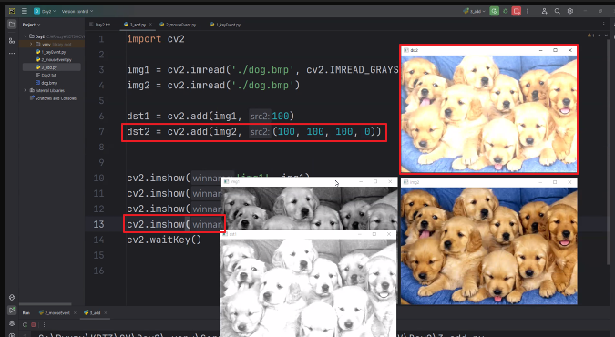This screenshot has height=337, width=615.
Task: Close the img2 window
Action: click(569, 182)
